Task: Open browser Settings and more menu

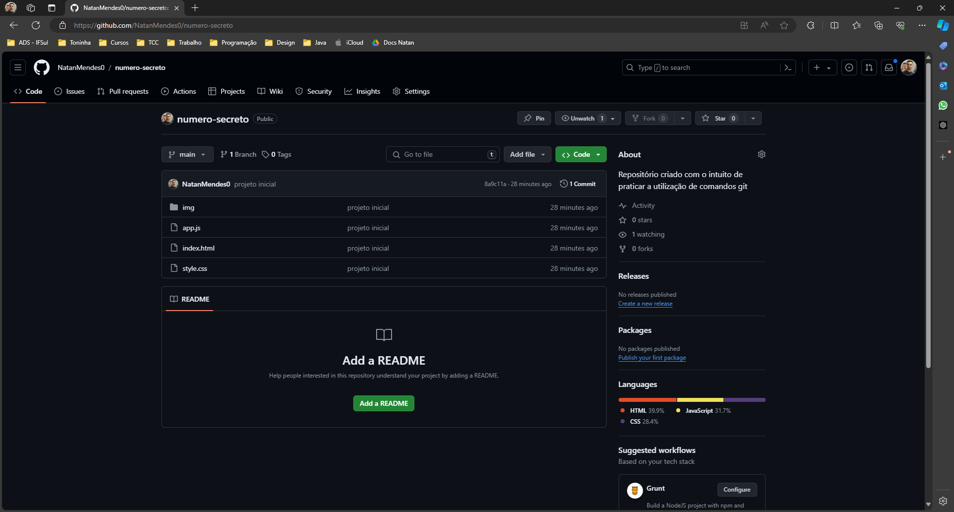Action: (x=922, y=25)
